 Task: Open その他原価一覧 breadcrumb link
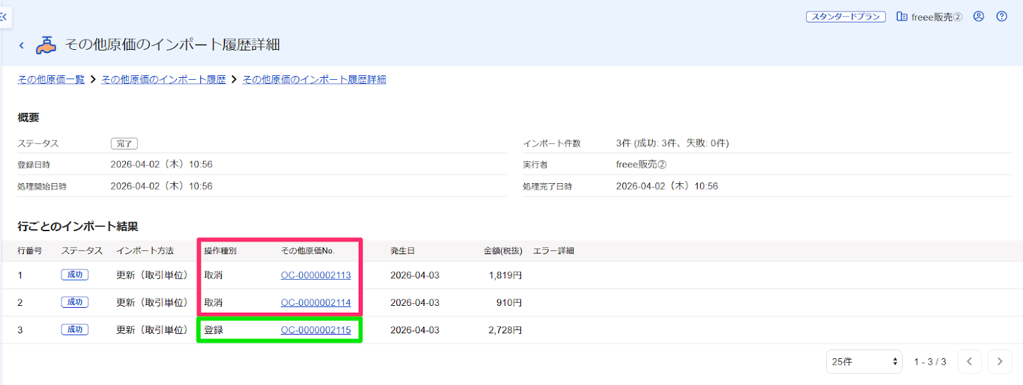[51, 79]
